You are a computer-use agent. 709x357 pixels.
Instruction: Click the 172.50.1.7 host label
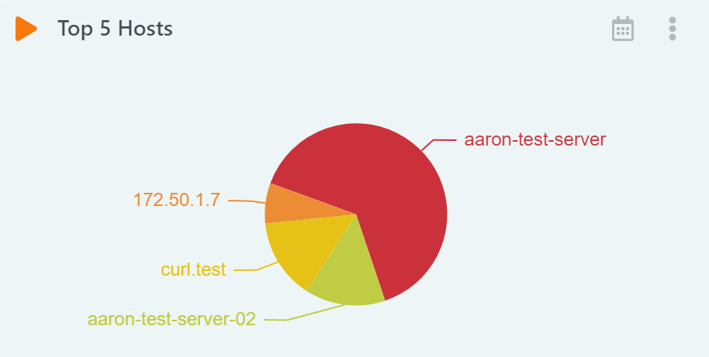pos(177,200)
